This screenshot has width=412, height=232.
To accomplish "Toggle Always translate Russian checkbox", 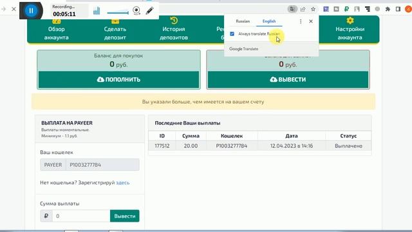I will (x=232, y=34).
